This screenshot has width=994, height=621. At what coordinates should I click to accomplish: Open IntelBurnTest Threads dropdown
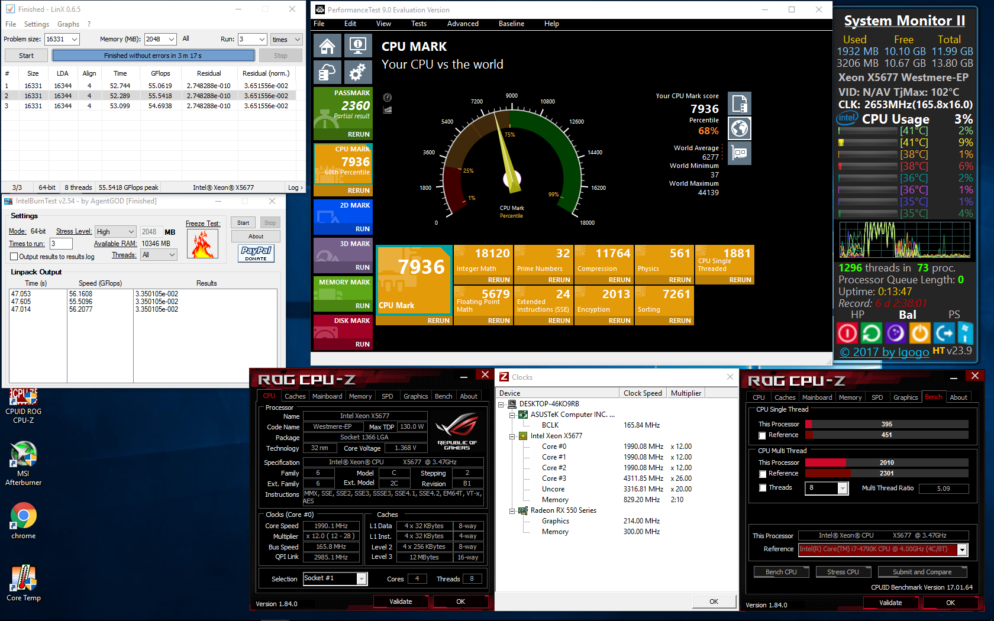pos(159,255)
